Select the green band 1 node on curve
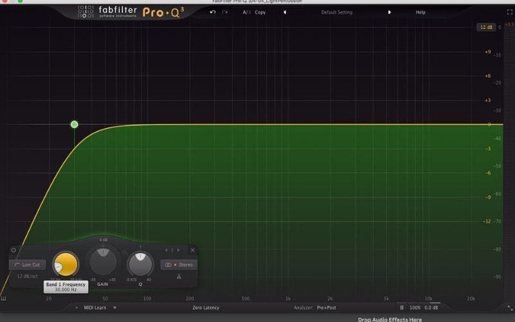 tap(74, 124)
